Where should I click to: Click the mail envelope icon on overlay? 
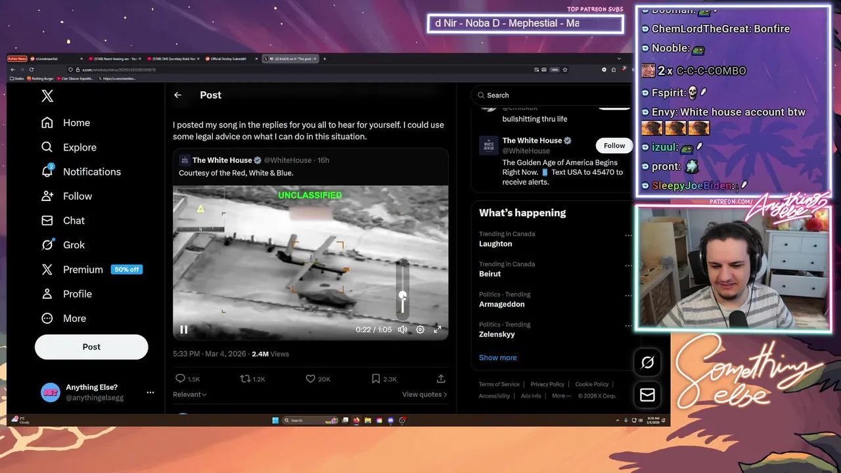pos(647,395)
